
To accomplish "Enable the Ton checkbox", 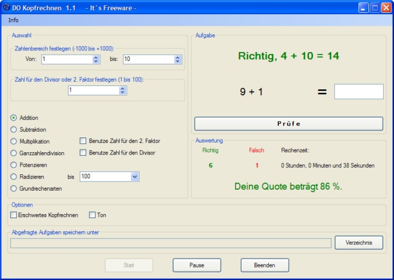I will click(x=92, y=215).
